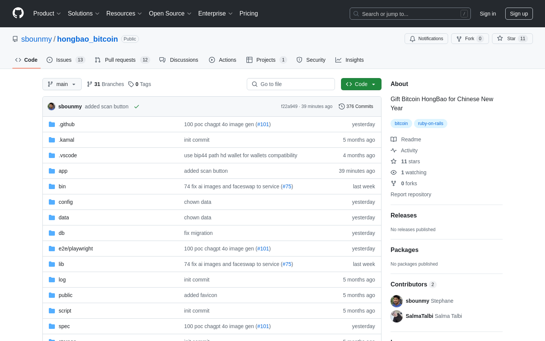Click the fork icon next to 0 forks
The width and height of the screenshot is (545, 341).
(394, 183)
